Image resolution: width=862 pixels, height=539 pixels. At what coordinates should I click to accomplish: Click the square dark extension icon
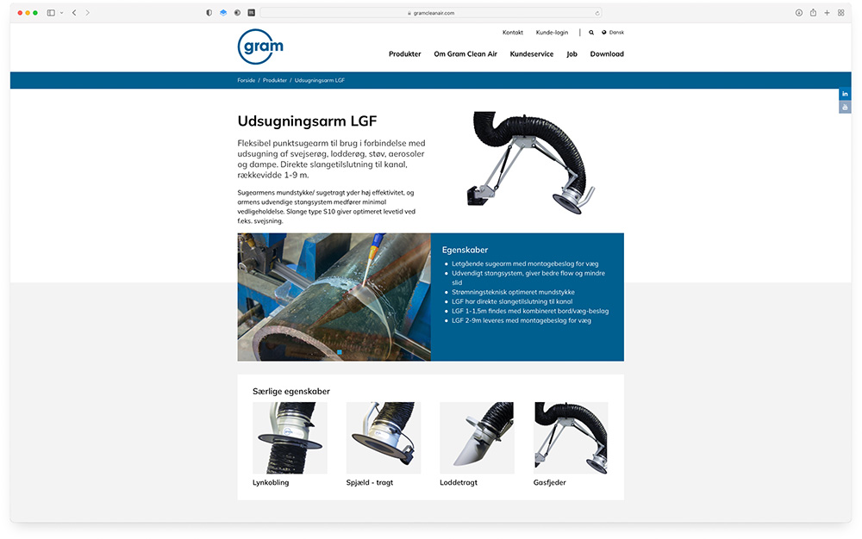click(x=251, y=13)
